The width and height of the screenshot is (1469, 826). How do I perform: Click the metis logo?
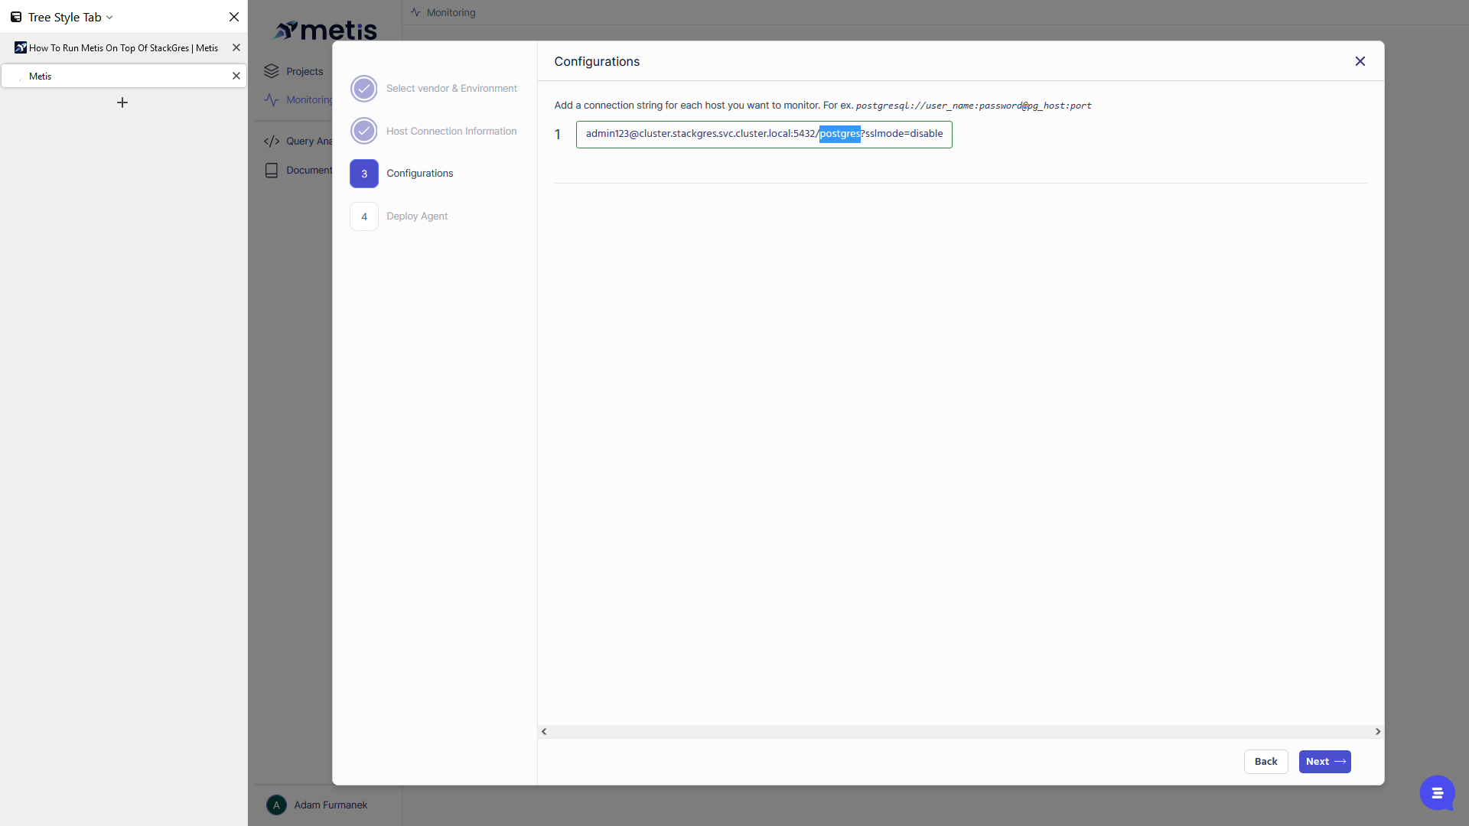(x=326, y=30)
